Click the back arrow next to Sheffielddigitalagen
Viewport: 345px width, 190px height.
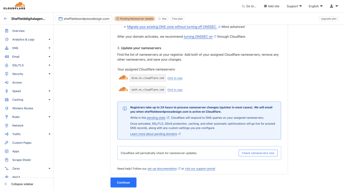pos(5,19)
